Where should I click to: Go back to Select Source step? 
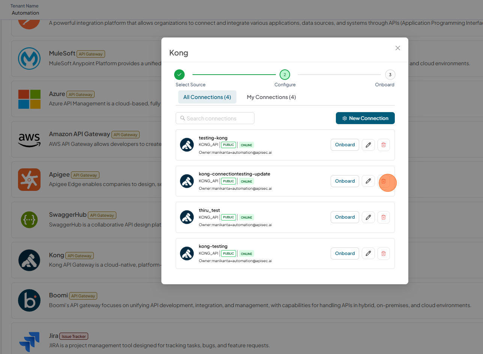point(179,75)
